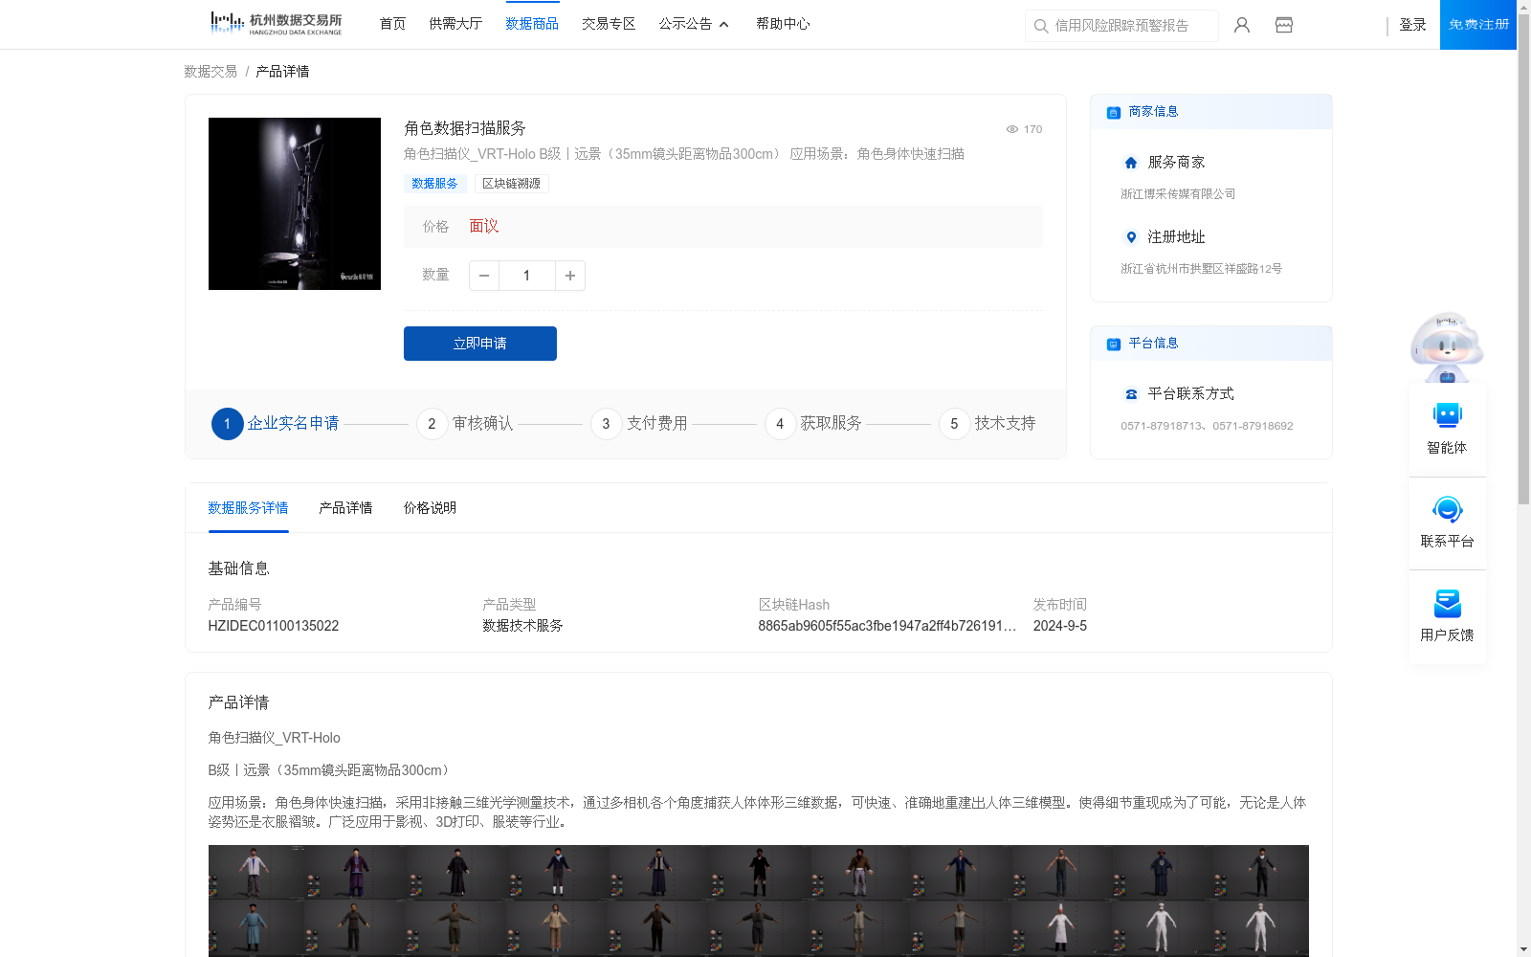
Task: Click the 商家信息 panel icon
Action: 1113,113
